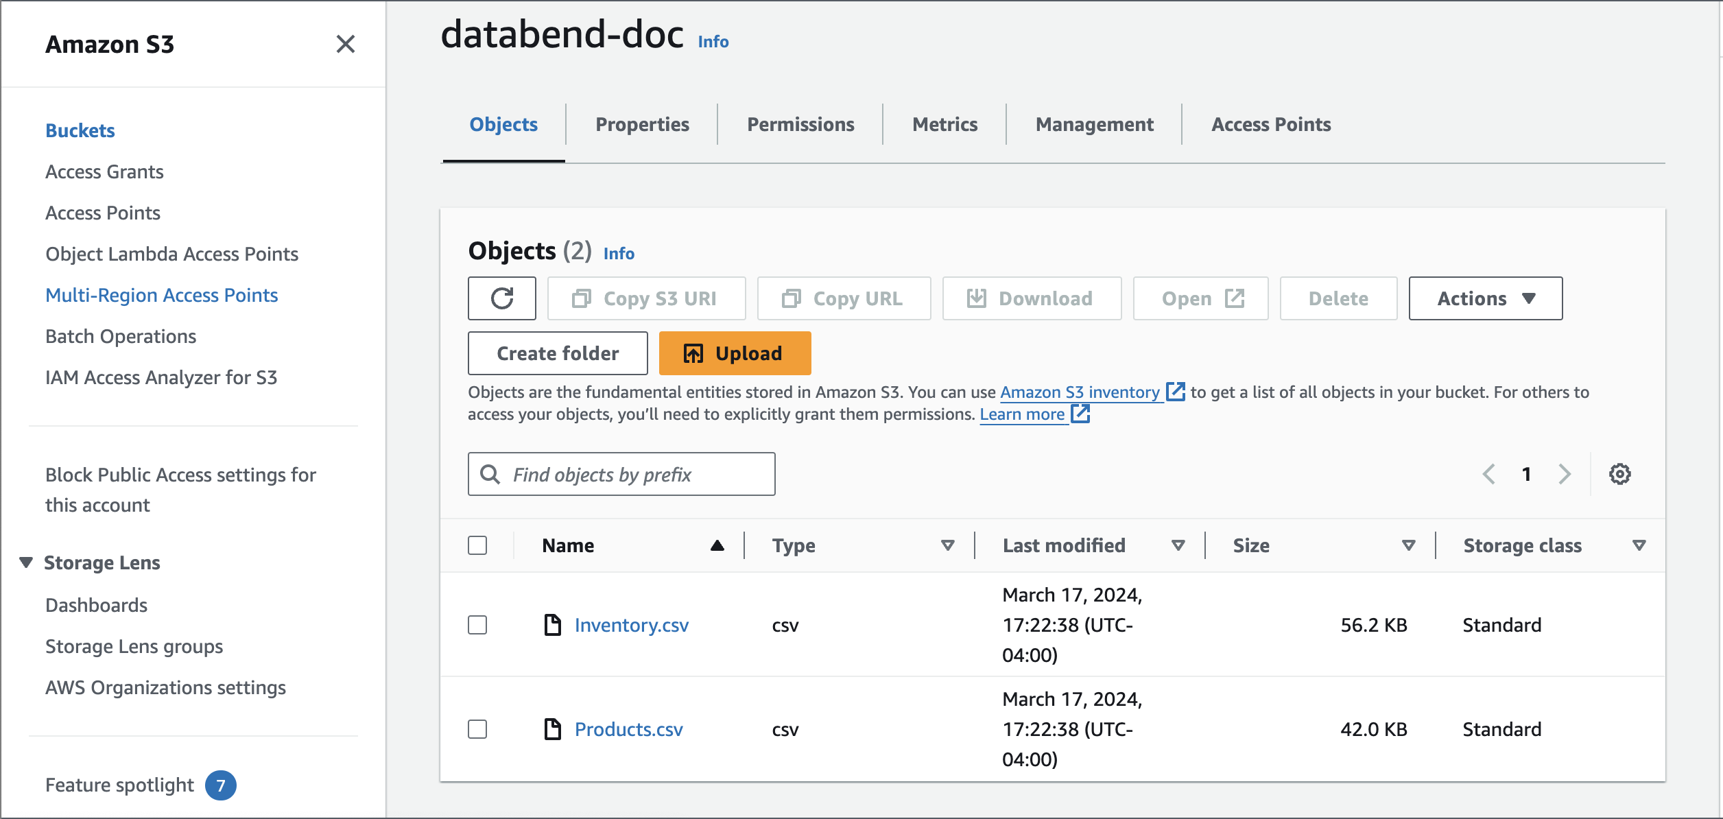Open Object Lambda Access Points
The height and width of the screenshot is (819, 1723).
pyautogui.click(x=171, y=254)
